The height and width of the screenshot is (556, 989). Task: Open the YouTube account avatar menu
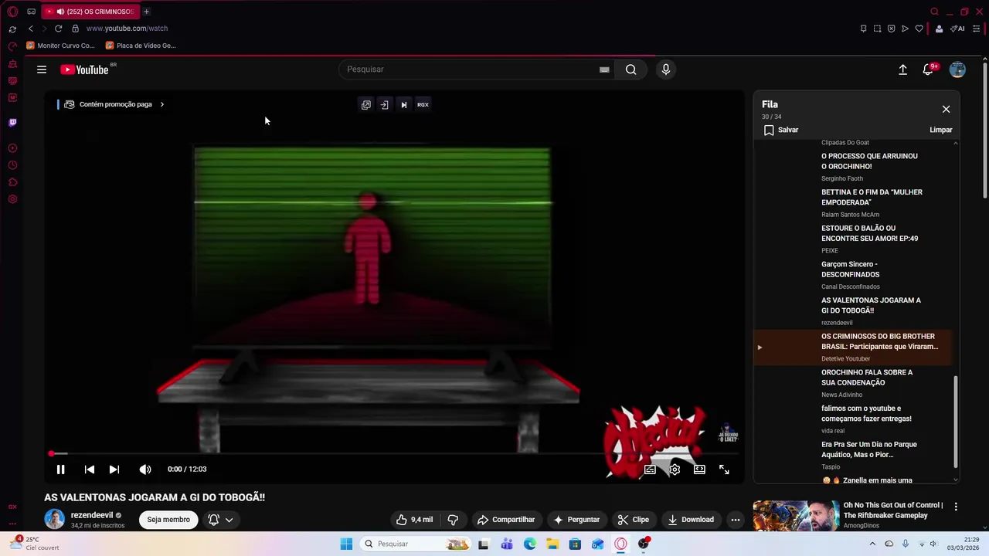click(957, 69)
